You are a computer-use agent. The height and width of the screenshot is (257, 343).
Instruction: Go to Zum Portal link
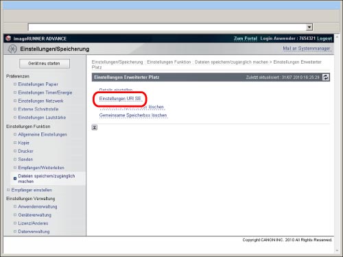click(x=246, y=38)
